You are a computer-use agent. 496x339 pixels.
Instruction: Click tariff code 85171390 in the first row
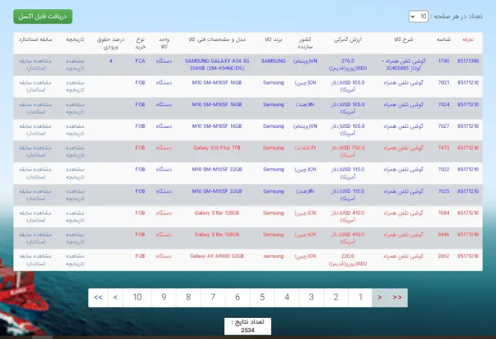point(468,61)
